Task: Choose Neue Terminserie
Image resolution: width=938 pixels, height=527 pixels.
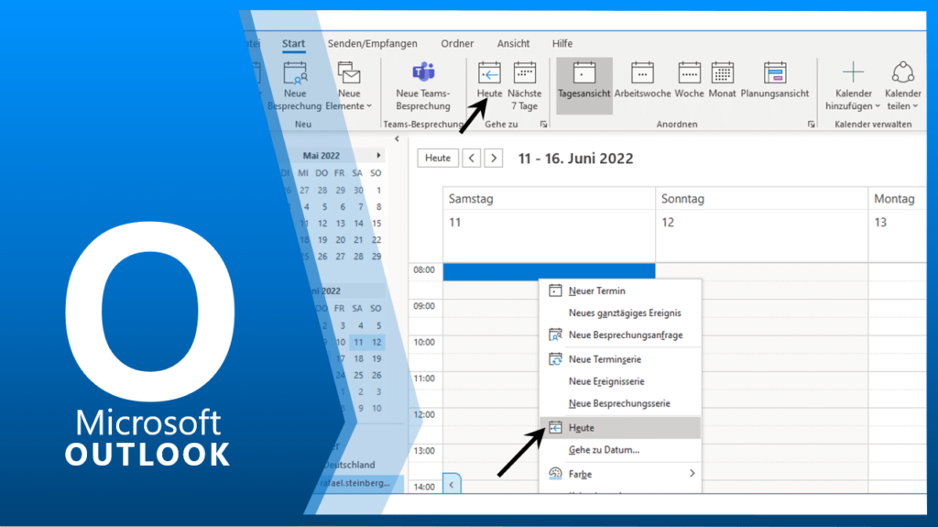Action: [620, 359]
